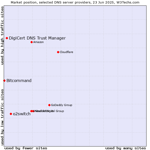Click the 'used by many sites' axis label
The image size is (150, 150).
(125, 148)
